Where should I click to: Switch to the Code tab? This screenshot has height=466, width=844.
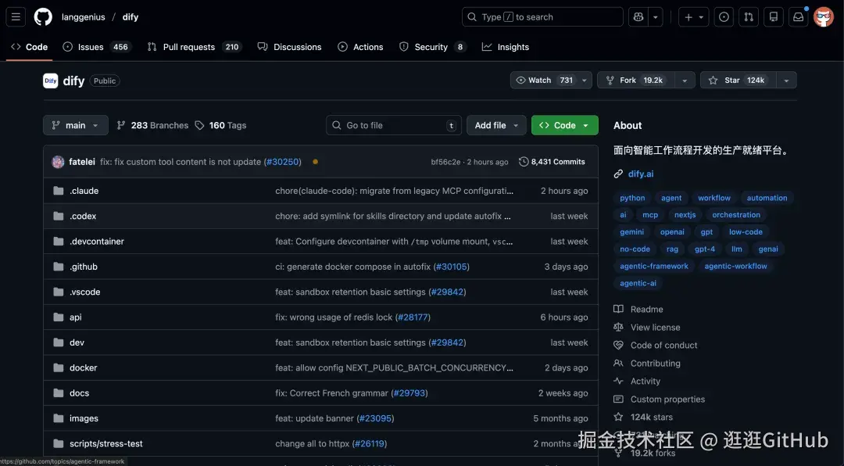(30, 47)
